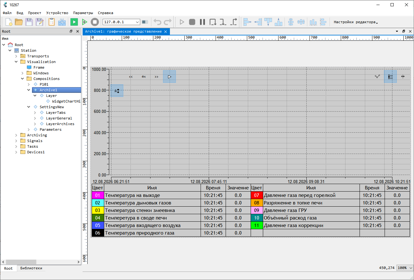Click the chart legend list icon
414x280 pixels.
click(x=391, y=77)
